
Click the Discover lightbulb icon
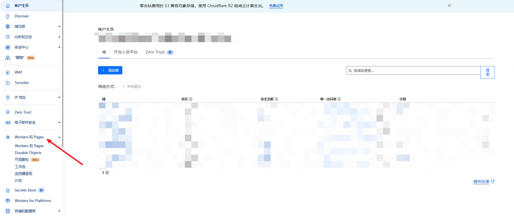coord(8,16)
